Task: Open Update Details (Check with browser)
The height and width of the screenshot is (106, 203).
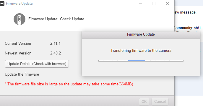Action: coord(37,64)
